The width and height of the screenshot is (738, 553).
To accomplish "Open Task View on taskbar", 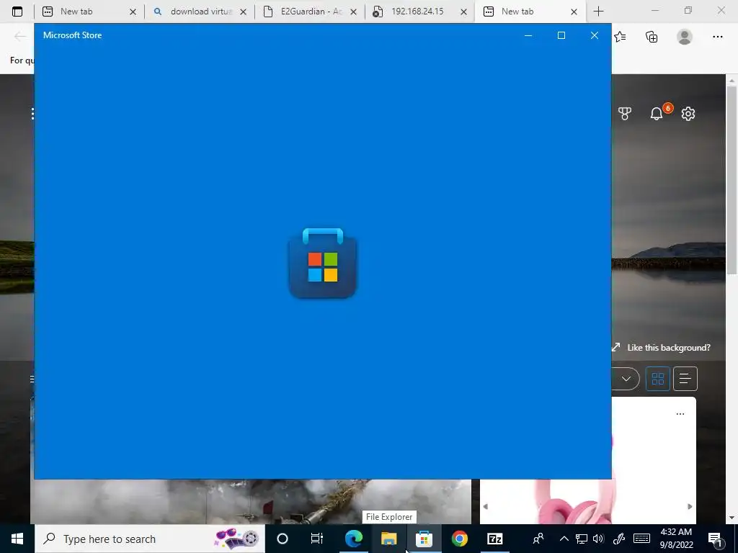I will coord(317,539).
